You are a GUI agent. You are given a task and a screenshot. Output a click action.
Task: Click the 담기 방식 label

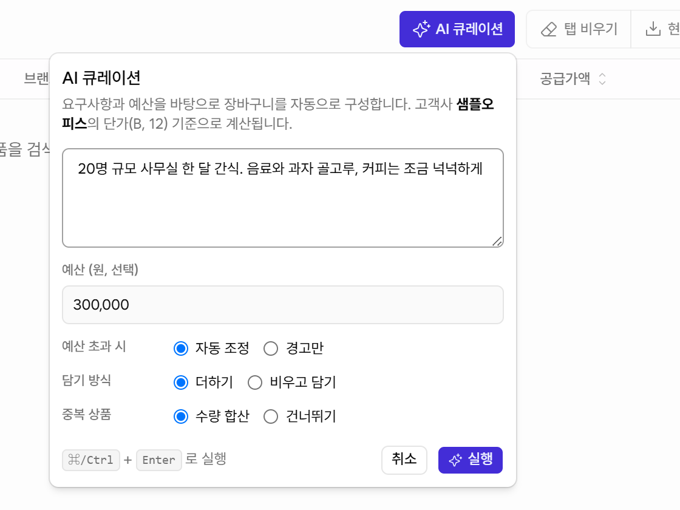pyautogui.click(x=87, y=380)
